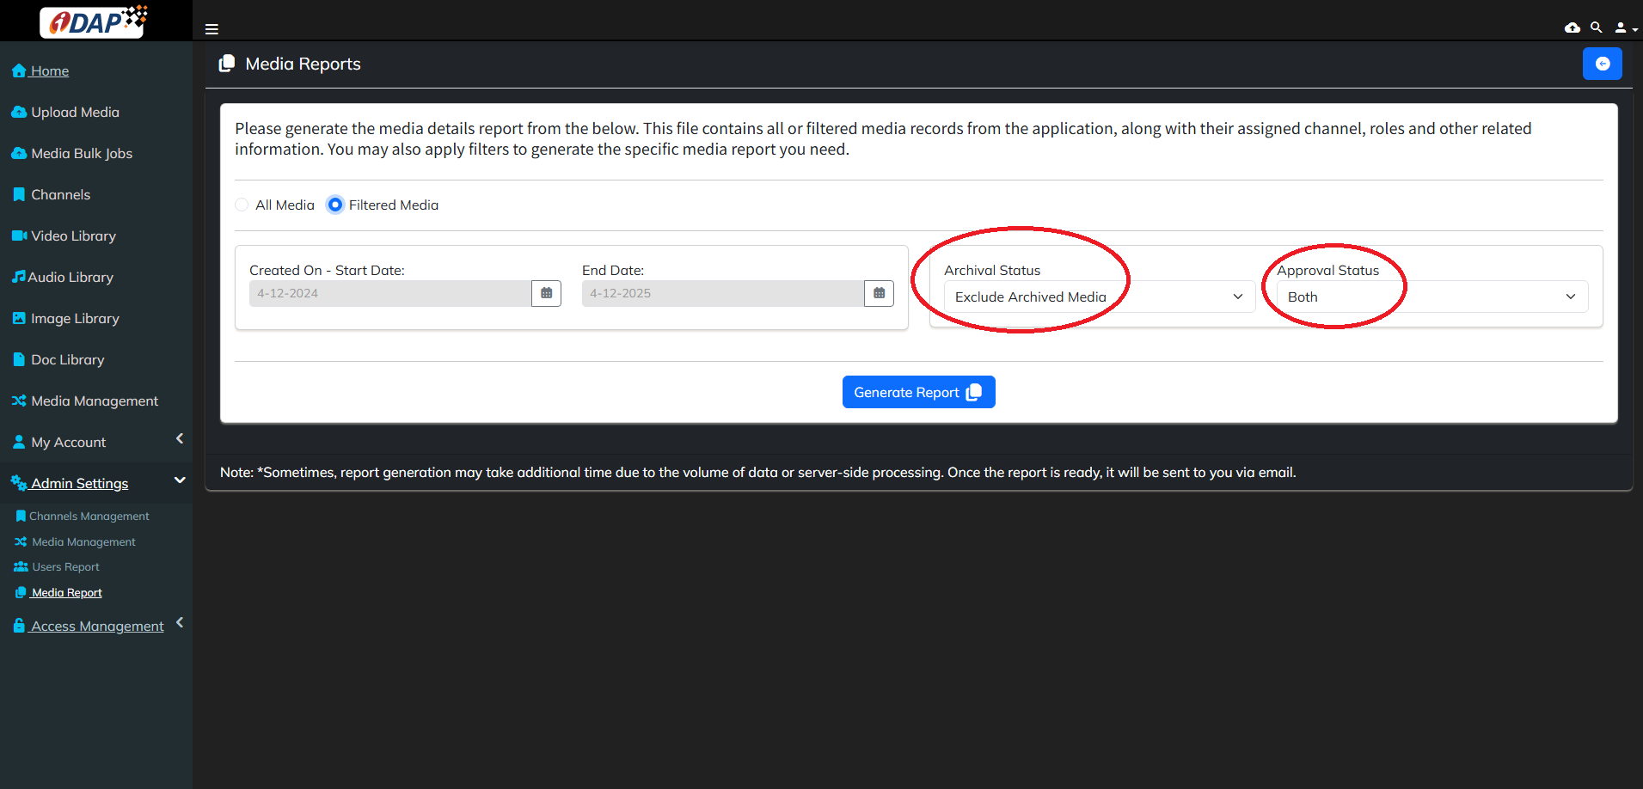Open Media Bulk Jobs from sidebar

click(82, 153)
